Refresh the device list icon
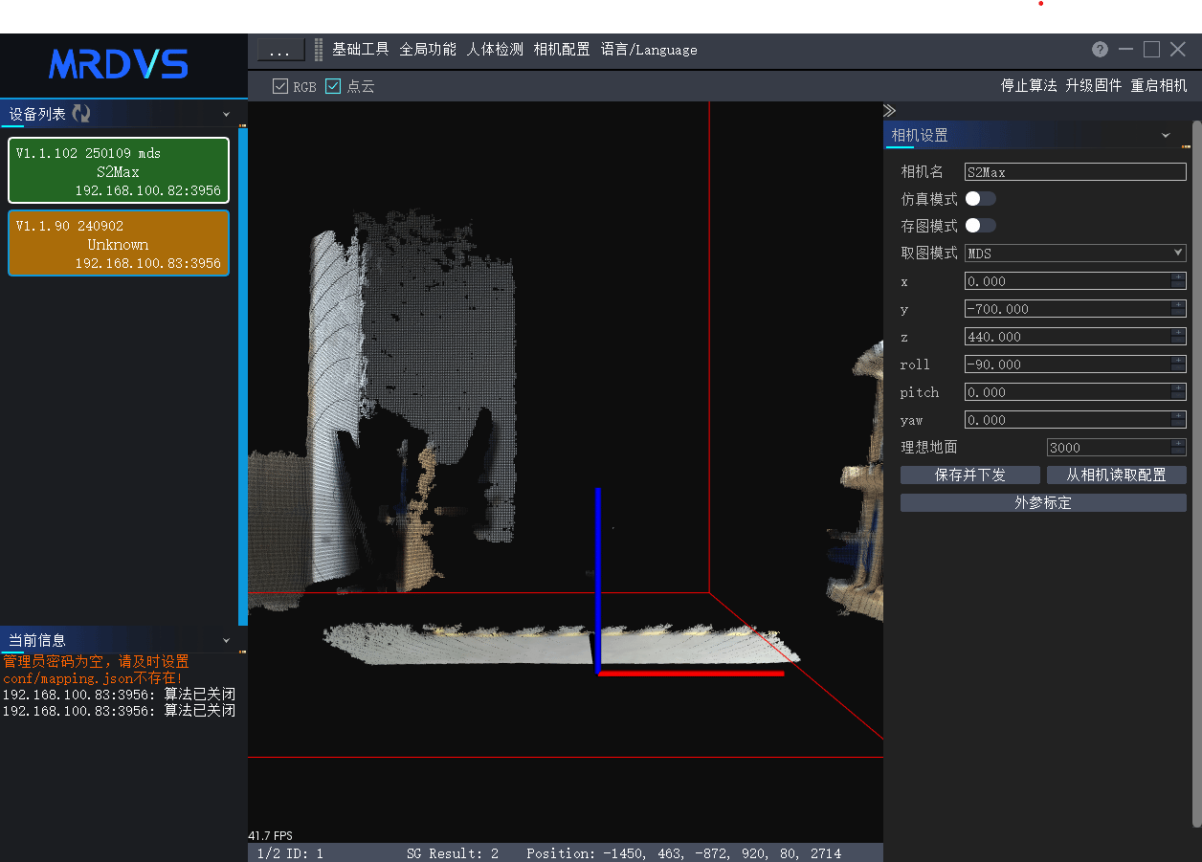The image size is (1202, 862). point(81,114)
